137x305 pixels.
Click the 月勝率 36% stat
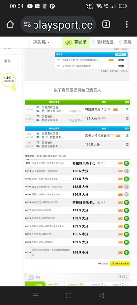pyautogui.click(x=54, y=284)
